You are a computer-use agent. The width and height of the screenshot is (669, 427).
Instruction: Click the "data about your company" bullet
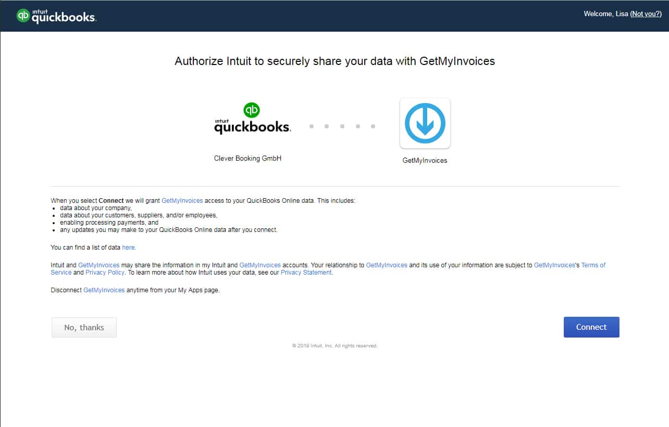96,208
